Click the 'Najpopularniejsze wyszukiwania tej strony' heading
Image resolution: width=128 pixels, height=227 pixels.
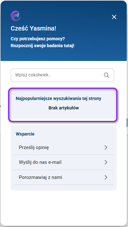click(x=59, y=98)
